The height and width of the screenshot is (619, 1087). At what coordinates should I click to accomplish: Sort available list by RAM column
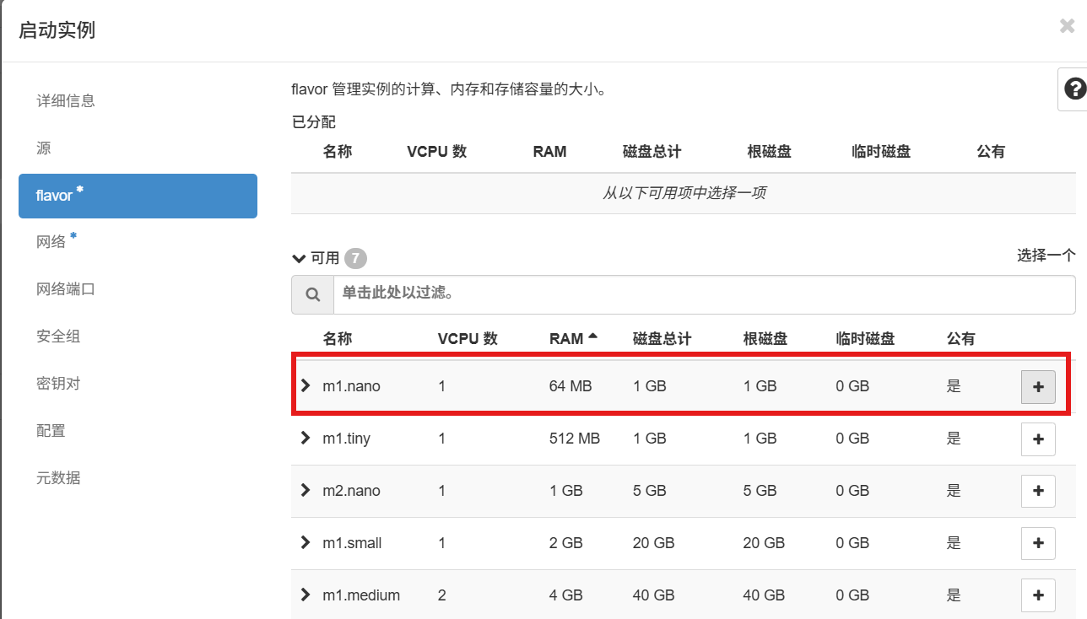coord(573,339)
